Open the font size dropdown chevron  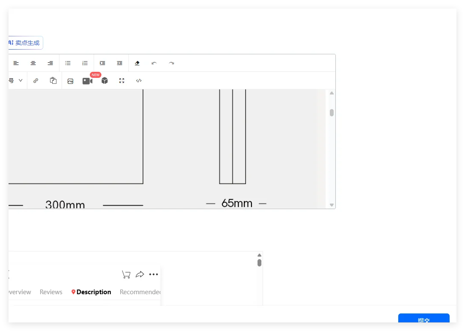coord(21,80)
